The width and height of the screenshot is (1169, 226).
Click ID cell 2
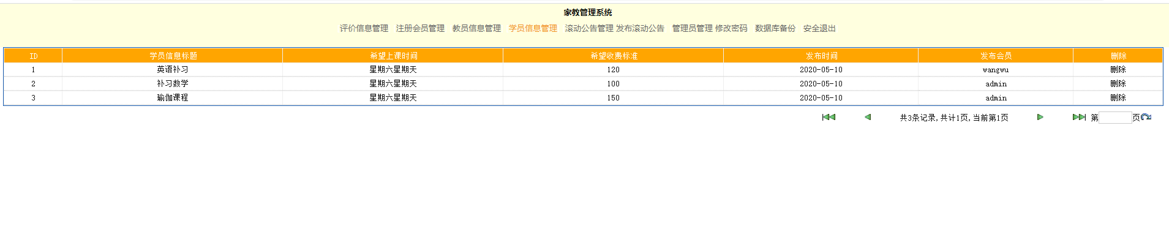(33, 83)
